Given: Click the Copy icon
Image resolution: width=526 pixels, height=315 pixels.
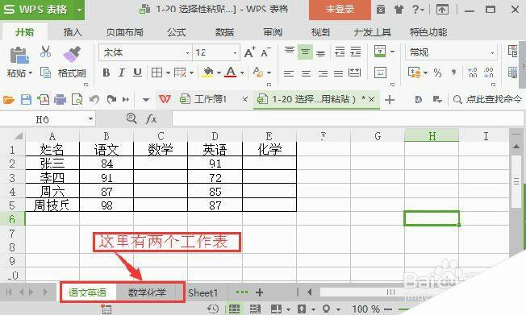Looking at the screenshot, I should click(45, 73).
